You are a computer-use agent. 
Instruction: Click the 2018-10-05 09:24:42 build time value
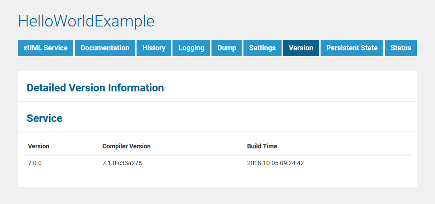275,163
